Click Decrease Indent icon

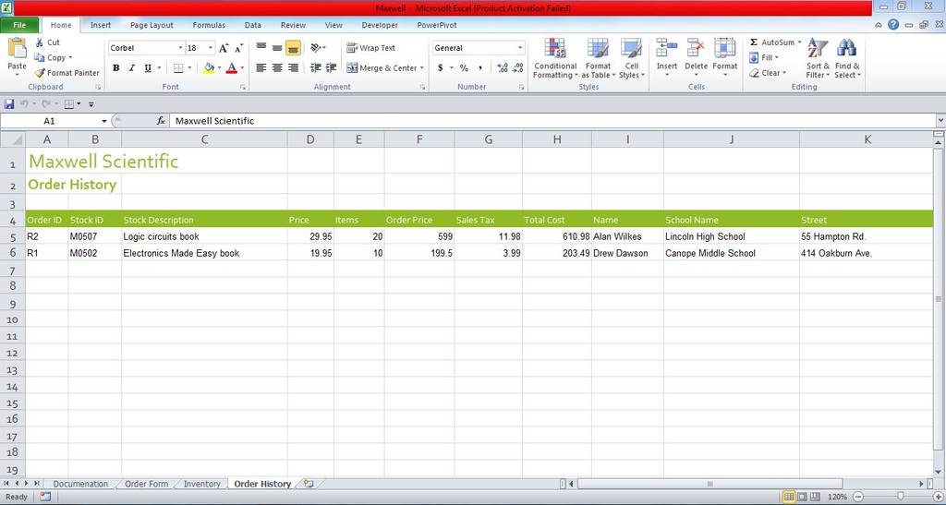pyautogui.click(x=316, y=68)
